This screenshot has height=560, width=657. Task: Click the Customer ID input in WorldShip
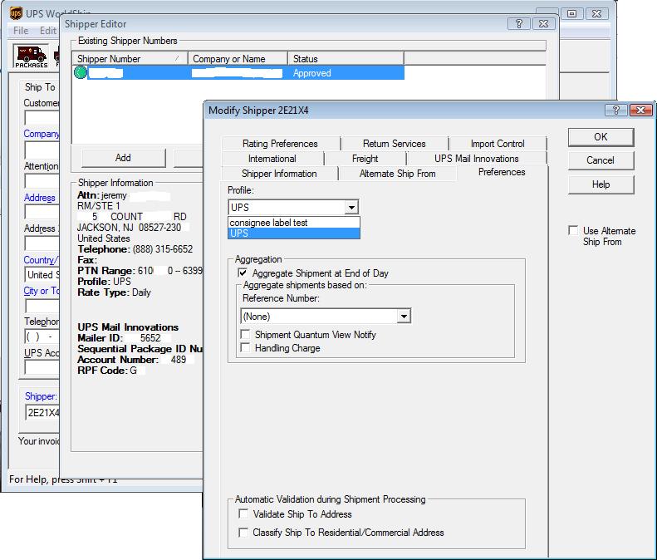[42, 118]
